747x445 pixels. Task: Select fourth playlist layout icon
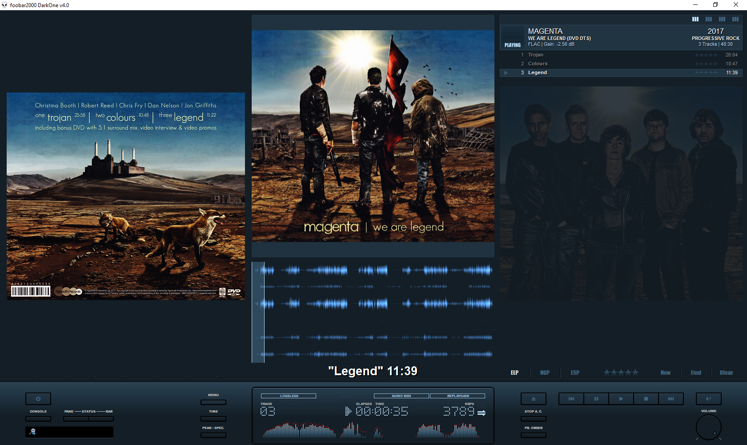point(735,19)
